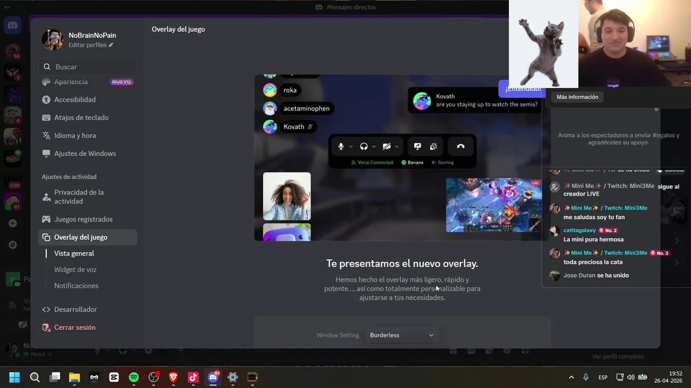Open CapCut from the taskbar
Image resolution: width=691 pixels, height=388 pixels.
tap(114, 377)
